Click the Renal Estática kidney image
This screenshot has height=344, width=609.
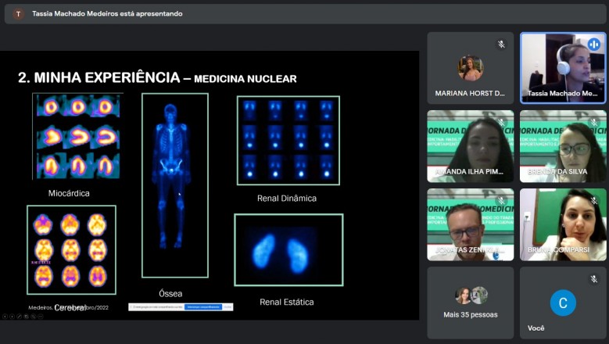[288, 250]
